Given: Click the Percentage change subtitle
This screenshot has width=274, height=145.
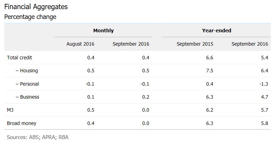Looking at the screenshot, I should 30,17.
